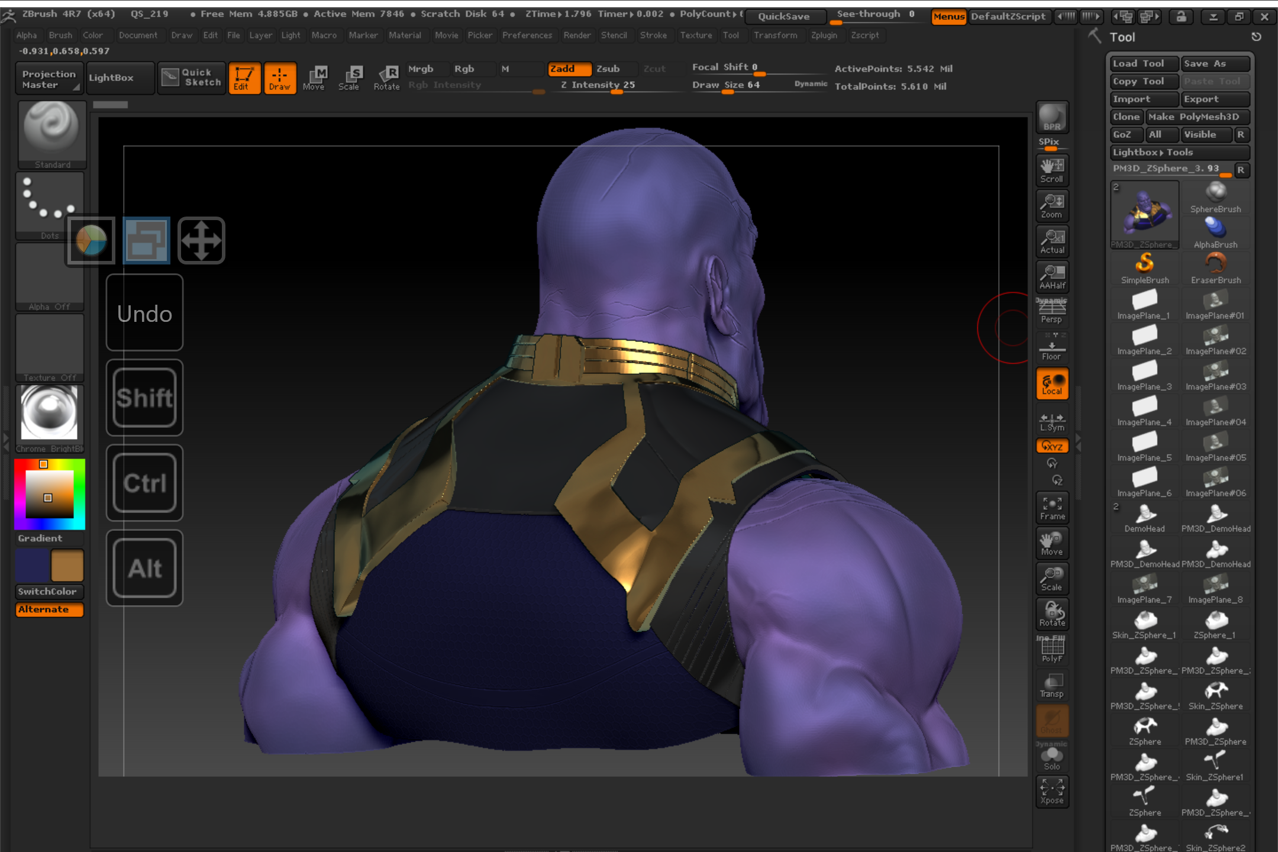The image size is (1278, 852).
Task: Open the Preferences menu
Action: point(527,35)
